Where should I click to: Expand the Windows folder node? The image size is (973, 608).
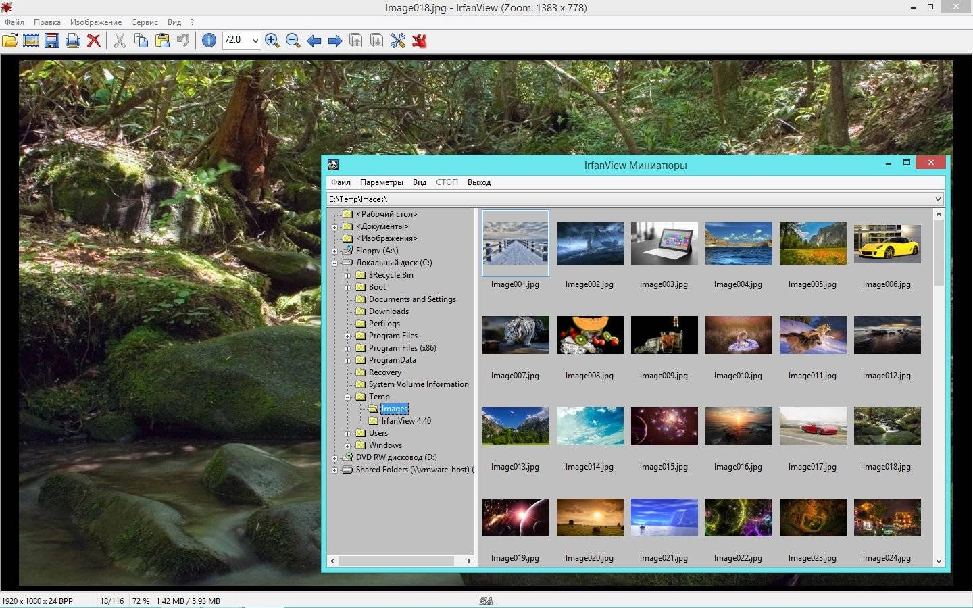tap(348, 445)
